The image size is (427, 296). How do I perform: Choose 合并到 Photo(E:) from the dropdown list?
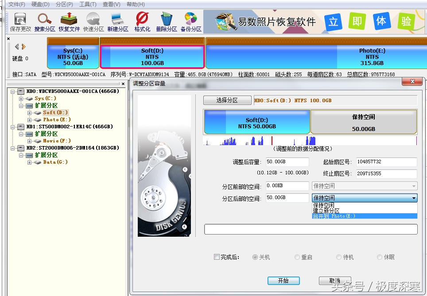365,216
